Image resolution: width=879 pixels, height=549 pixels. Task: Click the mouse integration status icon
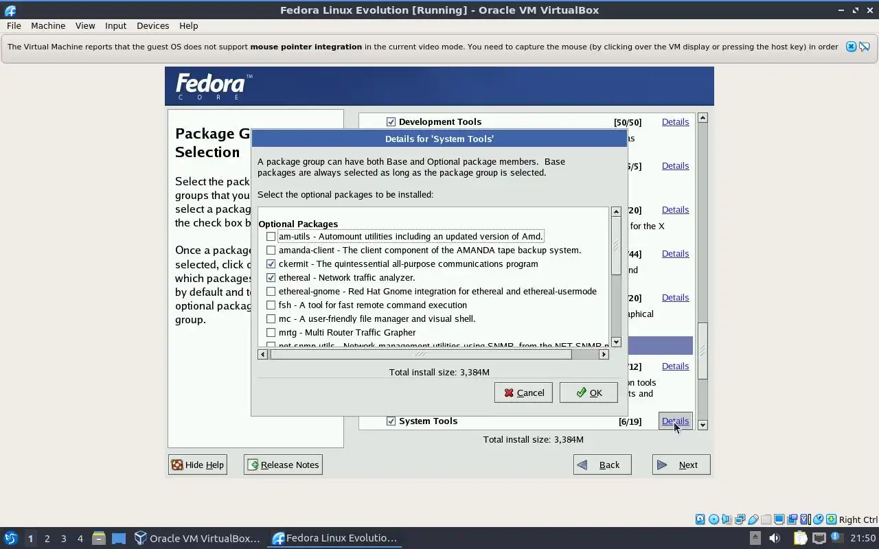pyautogui.click(x=818, y=519)
